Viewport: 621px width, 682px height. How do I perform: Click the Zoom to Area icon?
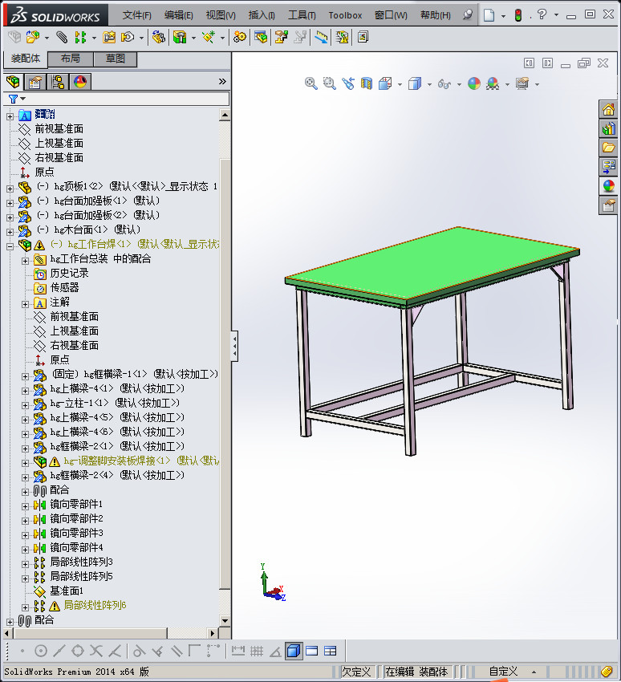click(x=329, y=83)
